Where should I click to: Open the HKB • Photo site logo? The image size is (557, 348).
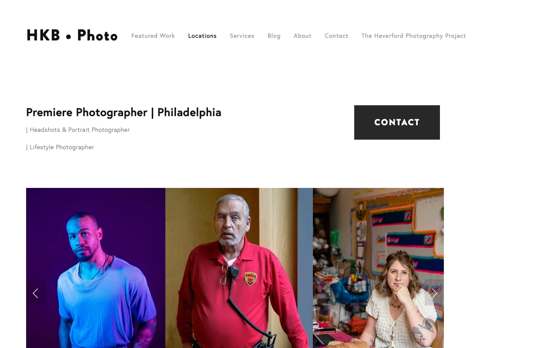pyautogui.click(x=72, y=36)
